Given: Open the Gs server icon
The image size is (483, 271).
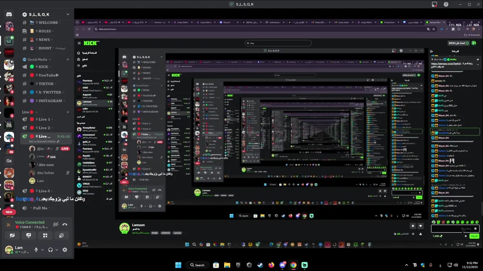Looking at the screenshot, I should [x=9, y=161].
